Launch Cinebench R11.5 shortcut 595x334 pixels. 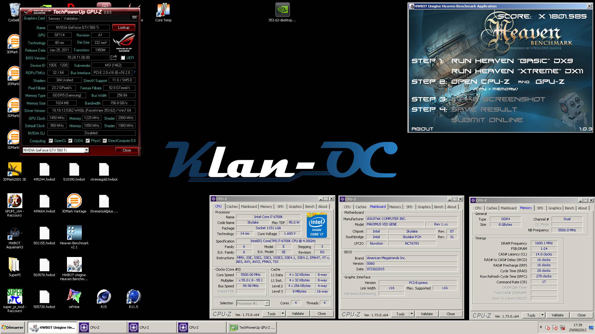coord(134,299)
